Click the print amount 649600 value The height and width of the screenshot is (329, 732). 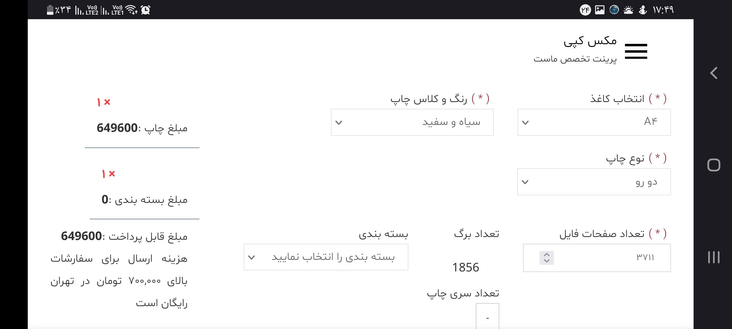tap(117, 128)
